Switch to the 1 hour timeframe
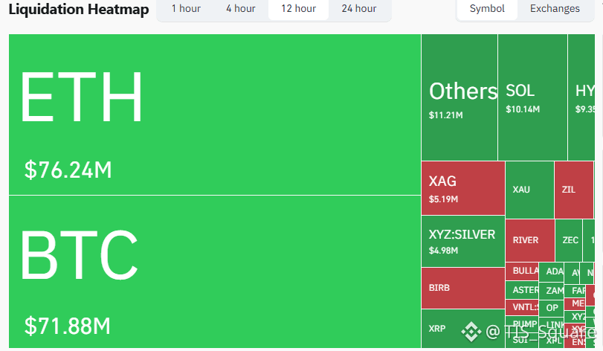 [186, 9]
